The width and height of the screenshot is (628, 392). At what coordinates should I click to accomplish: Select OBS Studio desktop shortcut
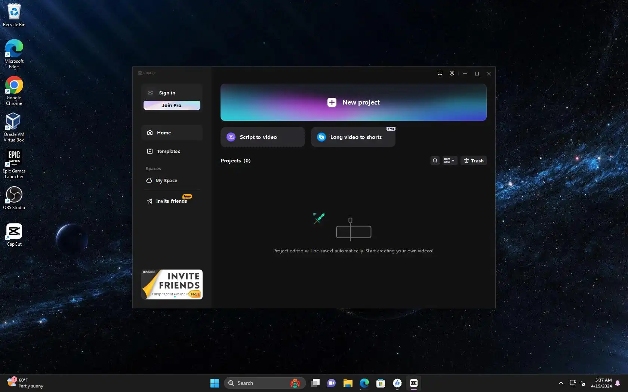[x=14, y=198]
